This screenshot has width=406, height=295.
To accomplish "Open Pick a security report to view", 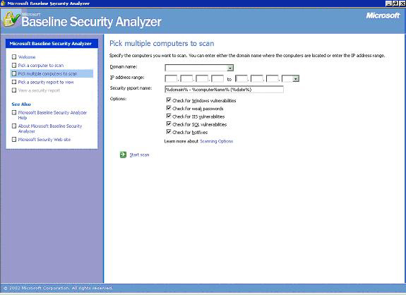I will [x=46, y=82].
